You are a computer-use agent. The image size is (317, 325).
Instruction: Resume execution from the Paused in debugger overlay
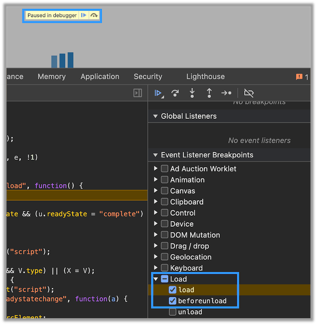coord(84,15)
